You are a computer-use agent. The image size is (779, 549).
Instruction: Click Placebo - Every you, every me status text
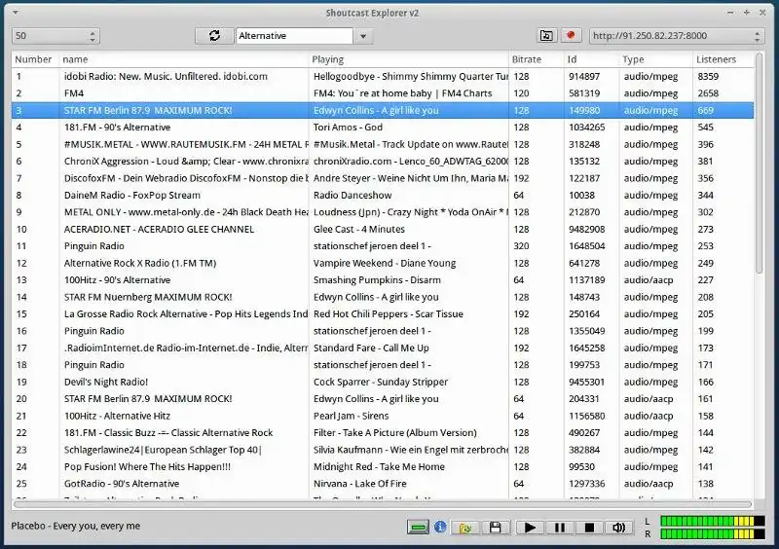[x=76, y=526]
